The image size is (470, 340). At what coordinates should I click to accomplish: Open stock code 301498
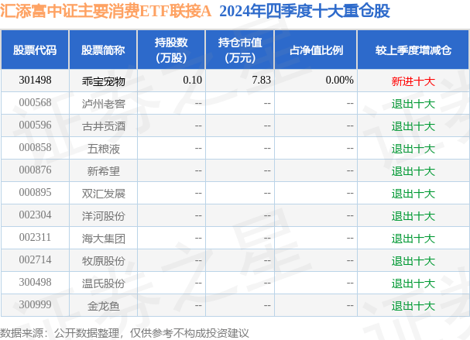(x=35, y=80)
